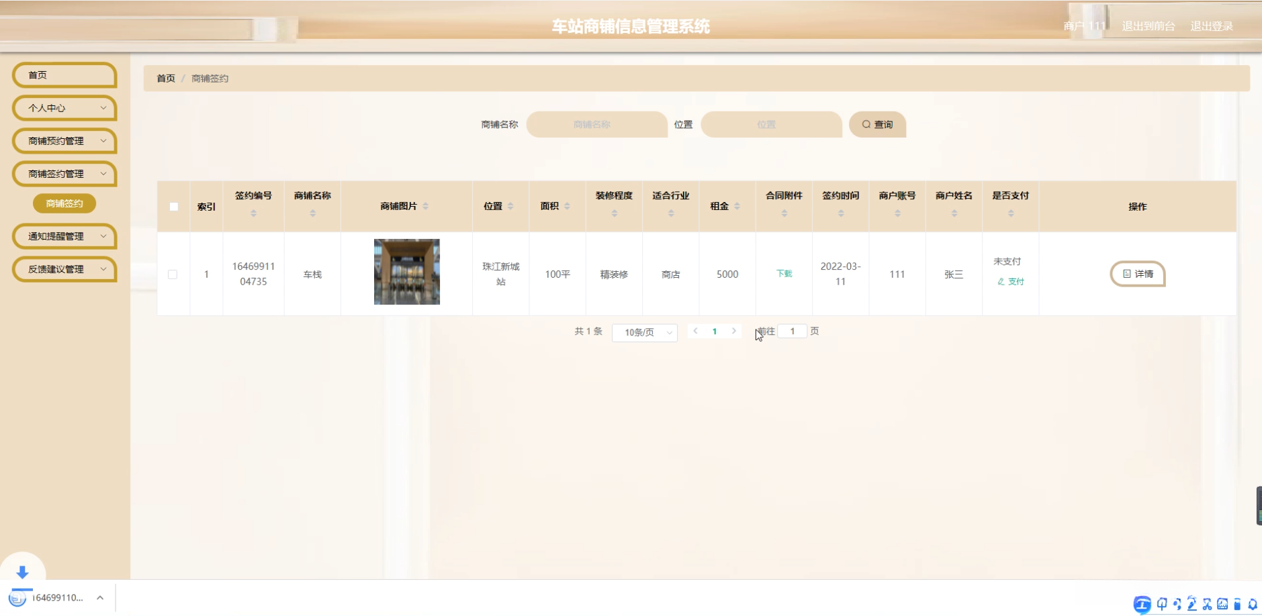Click the Sogou IME logo icon
This screenshot has width=1262, height=616.
(x=1142, y=604)
